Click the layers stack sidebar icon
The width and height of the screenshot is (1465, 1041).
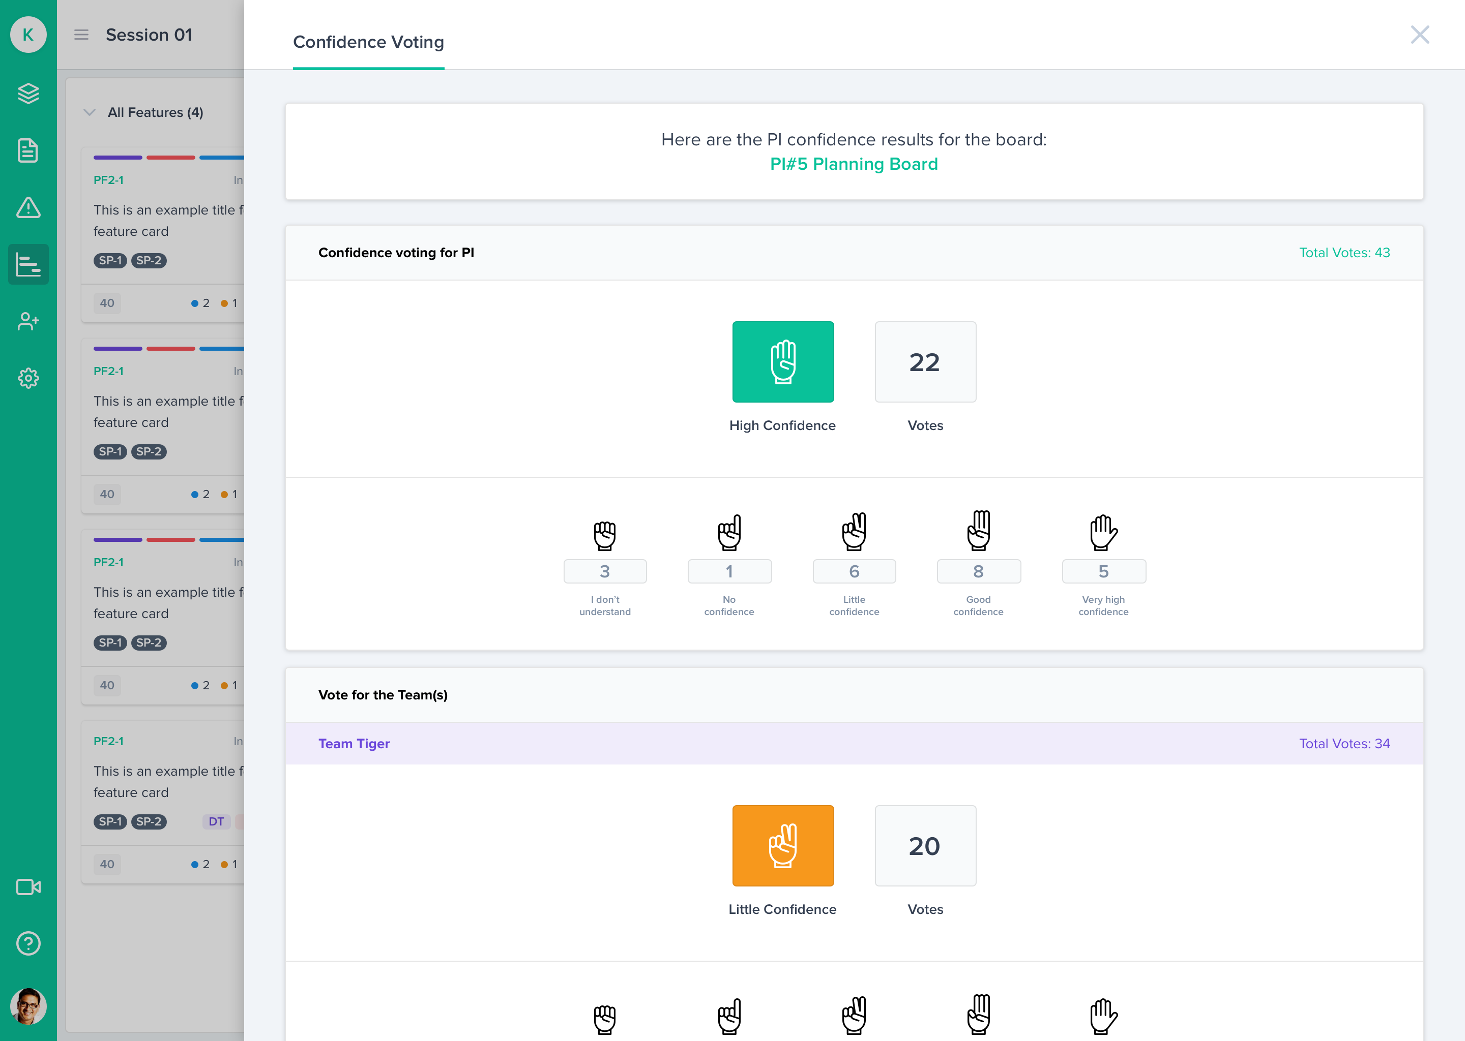point(28,94)
